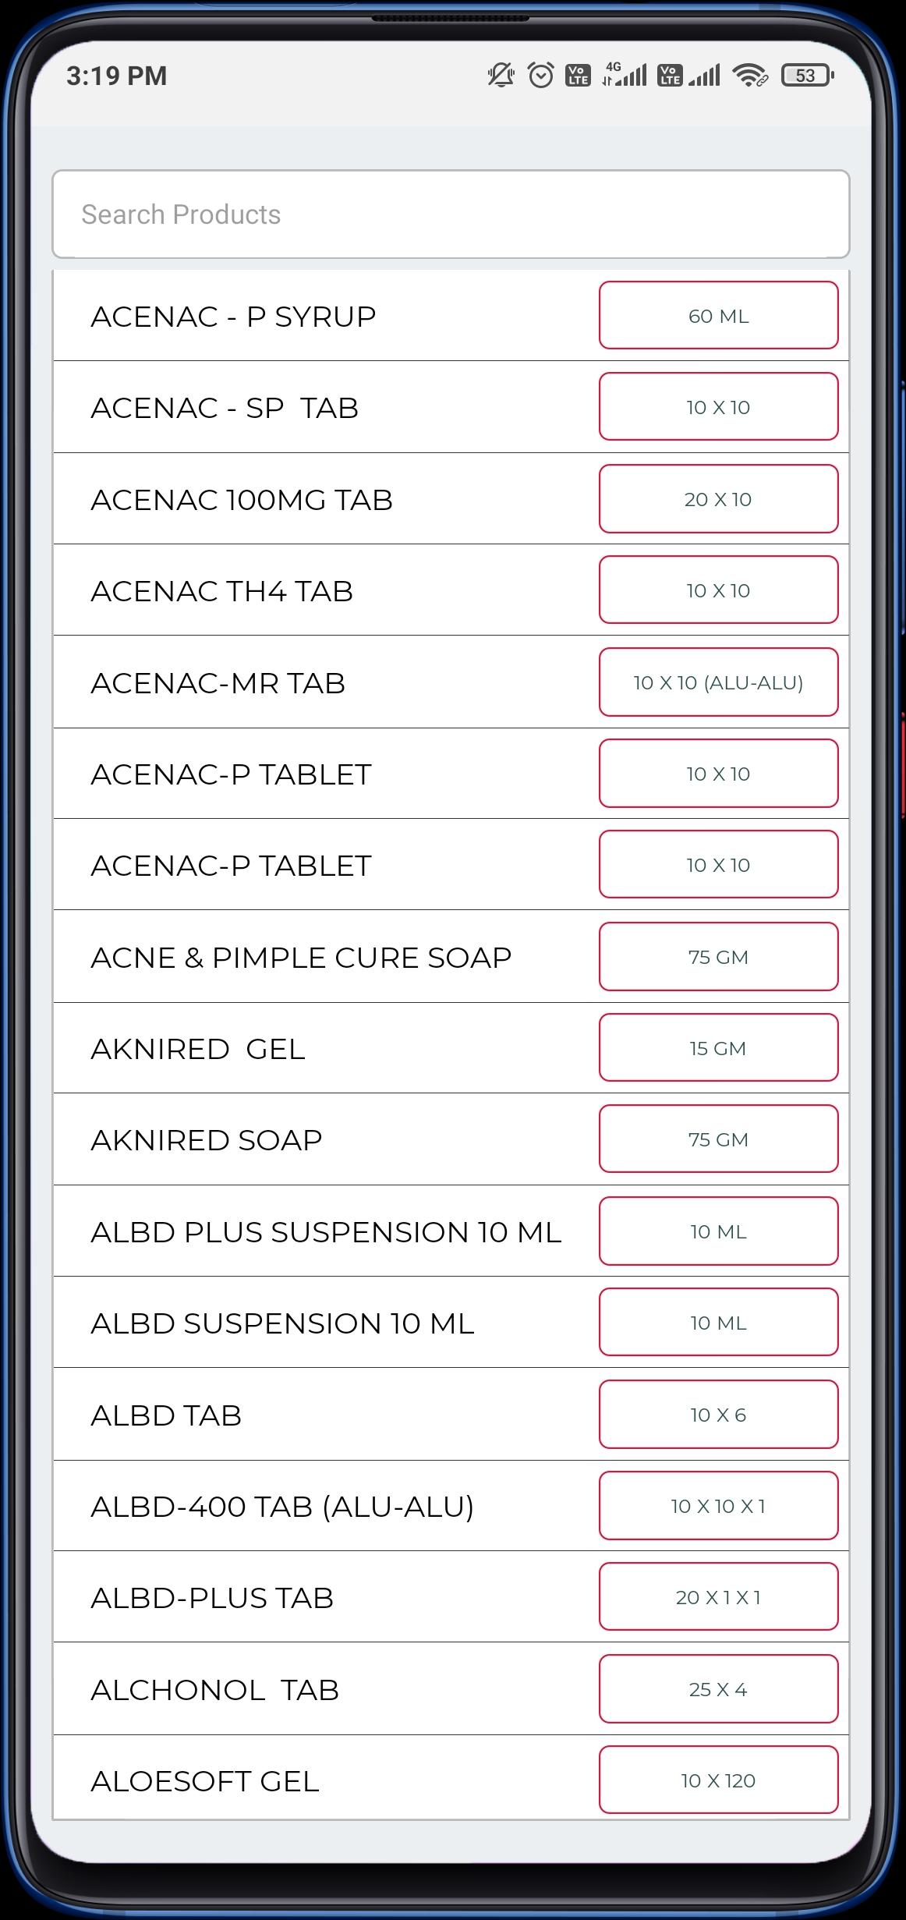
Task: Open ACENAC - SP TAB entry
Action: [225, 408]
